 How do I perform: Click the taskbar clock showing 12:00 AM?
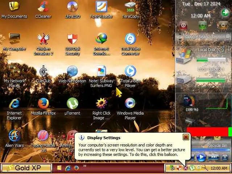pos(219,168)
